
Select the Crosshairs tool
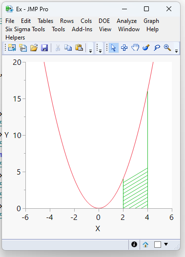(x=124, y=48)
